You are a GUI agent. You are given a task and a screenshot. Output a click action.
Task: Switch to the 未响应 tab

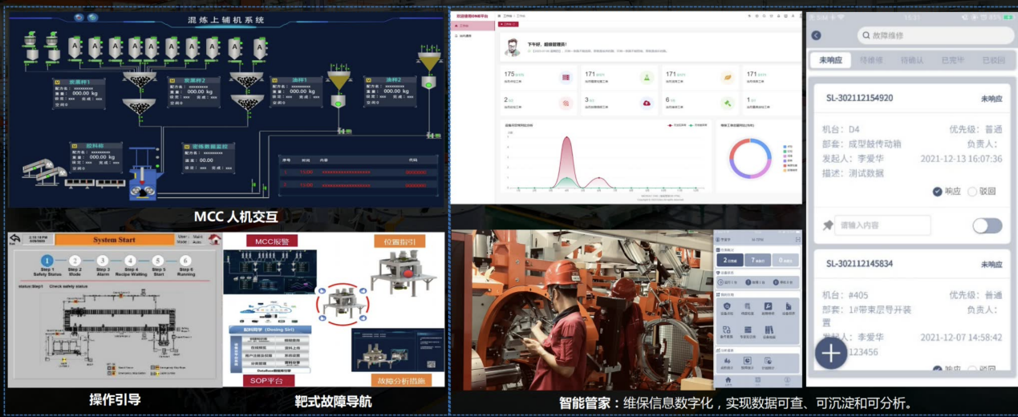point(832,60)
